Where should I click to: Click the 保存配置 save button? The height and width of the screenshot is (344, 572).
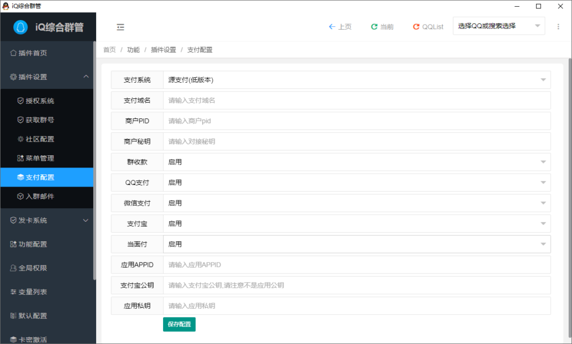(179, 324)
